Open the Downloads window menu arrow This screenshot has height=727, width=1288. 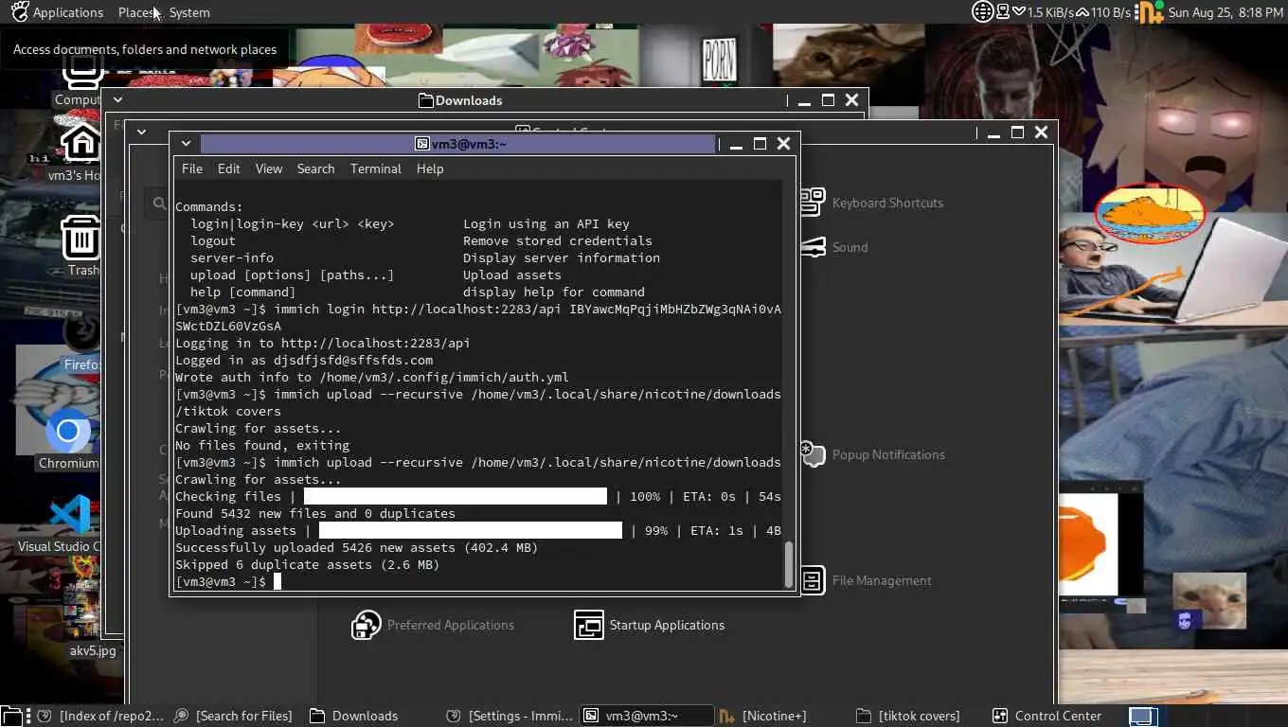tap(118, 100)
